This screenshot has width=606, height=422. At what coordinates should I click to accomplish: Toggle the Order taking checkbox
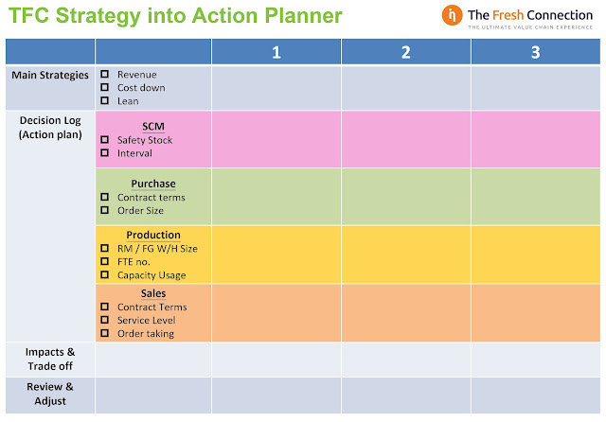tap(104, 333)
